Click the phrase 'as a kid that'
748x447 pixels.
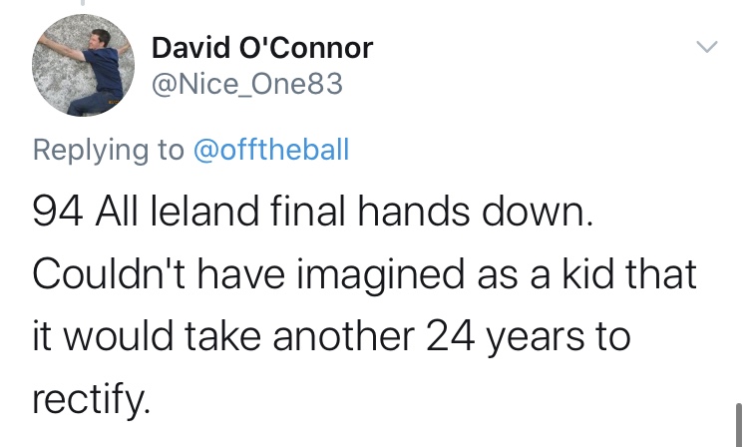(x=586, y=273)
